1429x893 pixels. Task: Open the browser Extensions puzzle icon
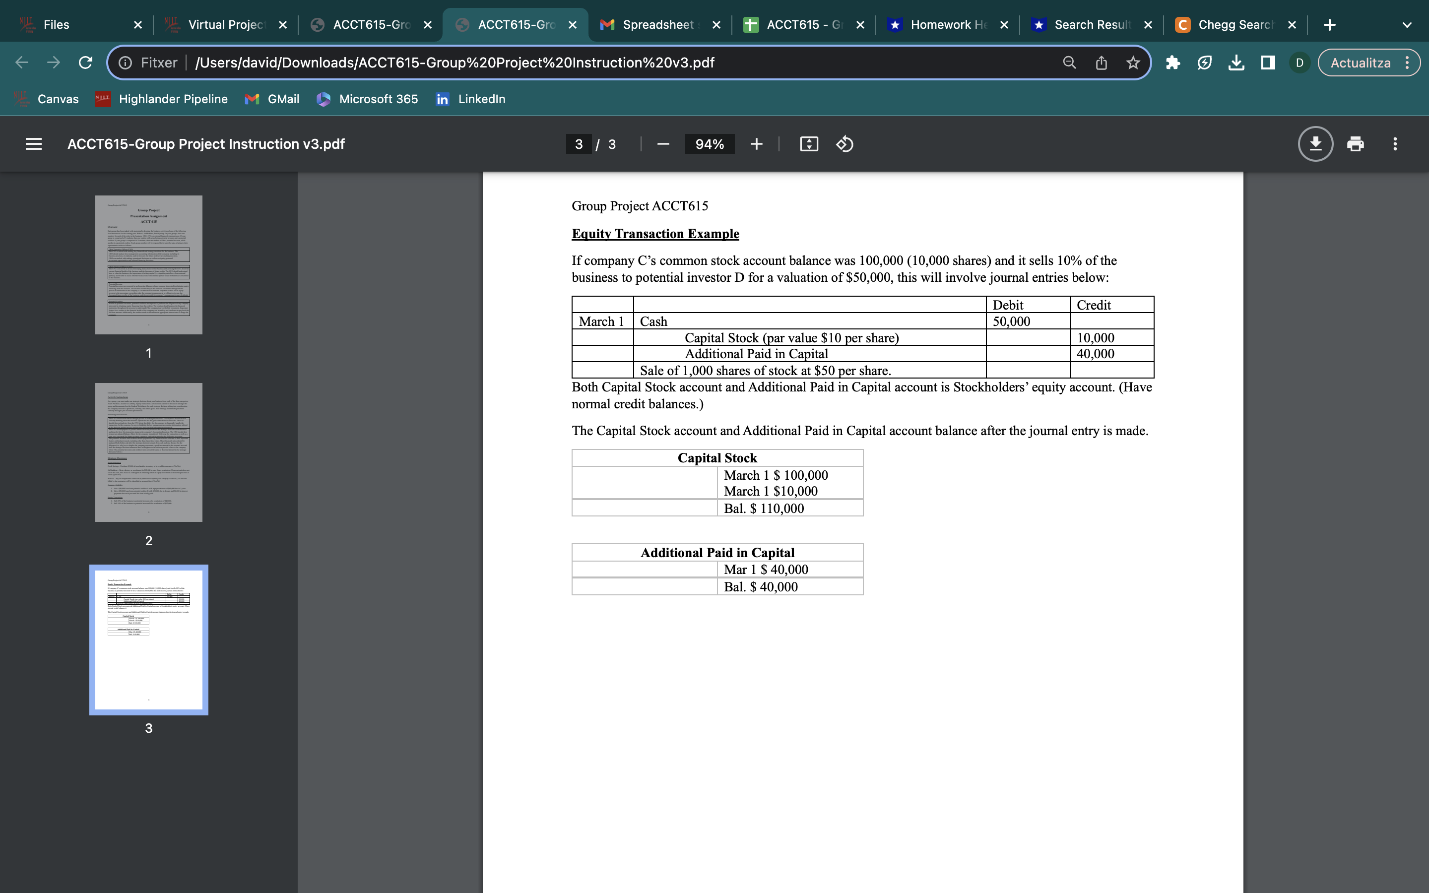1173,63
